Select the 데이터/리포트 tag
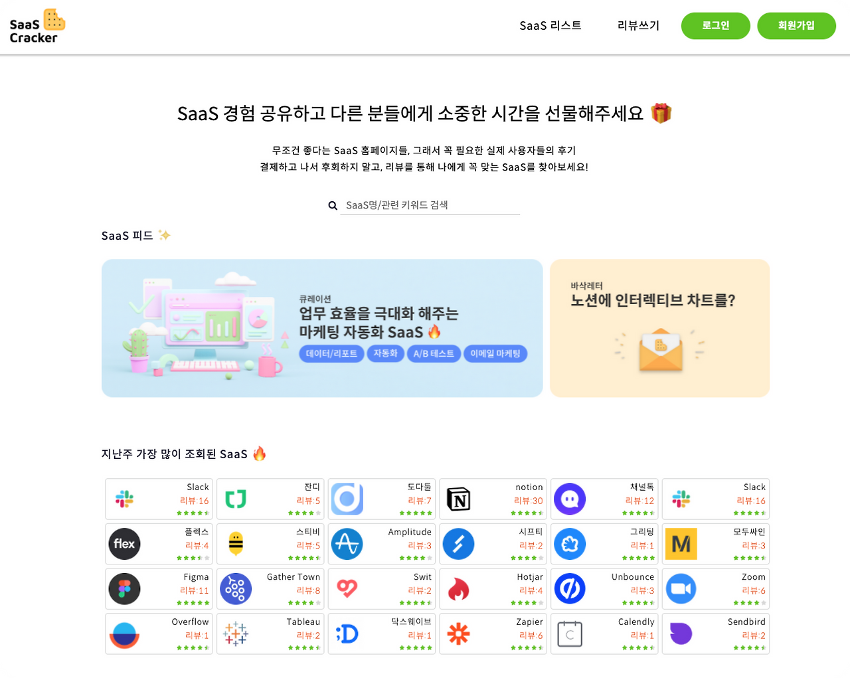The image size is (850, 678). click(331, 353)
